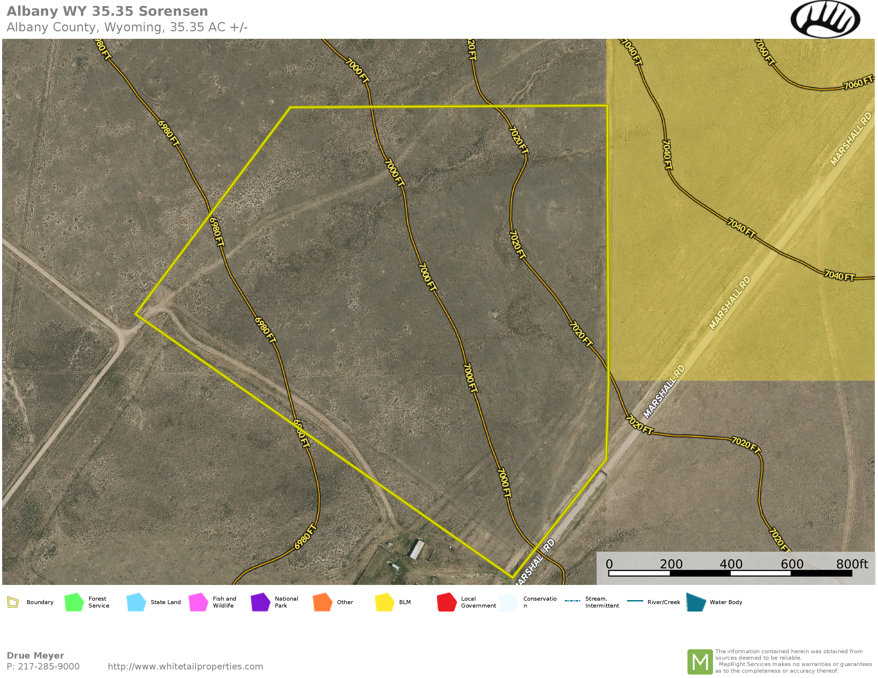Click the 400 mark on scale bar
The width and height of the screenshot is (878, 678).
(731, 564)
